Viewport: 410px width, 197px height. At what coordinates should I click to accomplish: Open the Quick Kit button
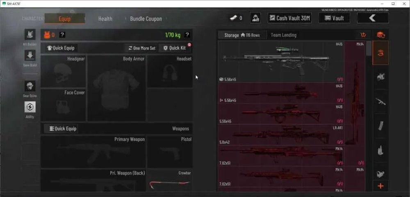tap(175, 48)
